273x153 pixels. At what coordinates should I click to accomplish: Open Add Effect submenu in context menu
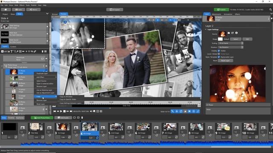[x=46, y=77]
